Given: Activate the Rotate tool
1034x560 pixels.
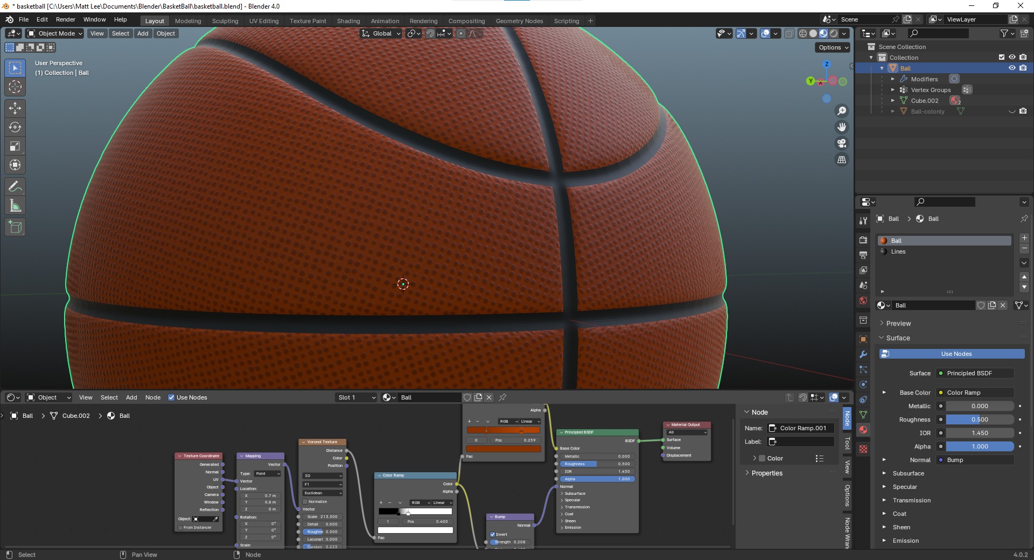Looking at the screenshot, I should [x=15, y=127].
